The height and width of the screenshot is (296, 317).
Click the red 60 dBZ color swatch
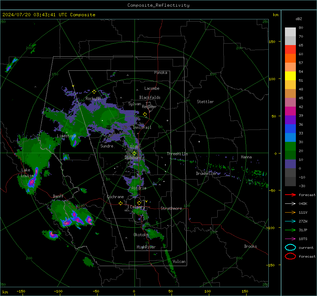[290, 50]
